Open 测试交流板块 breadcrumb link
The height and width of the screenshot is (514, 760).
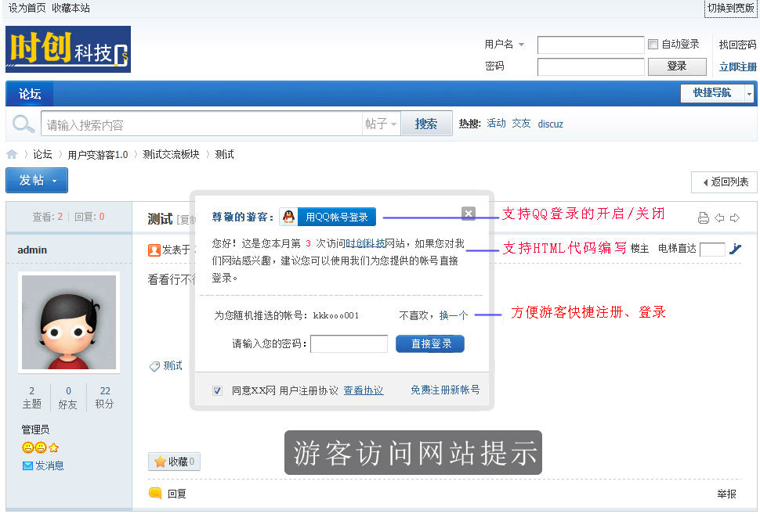click(171, 154)
